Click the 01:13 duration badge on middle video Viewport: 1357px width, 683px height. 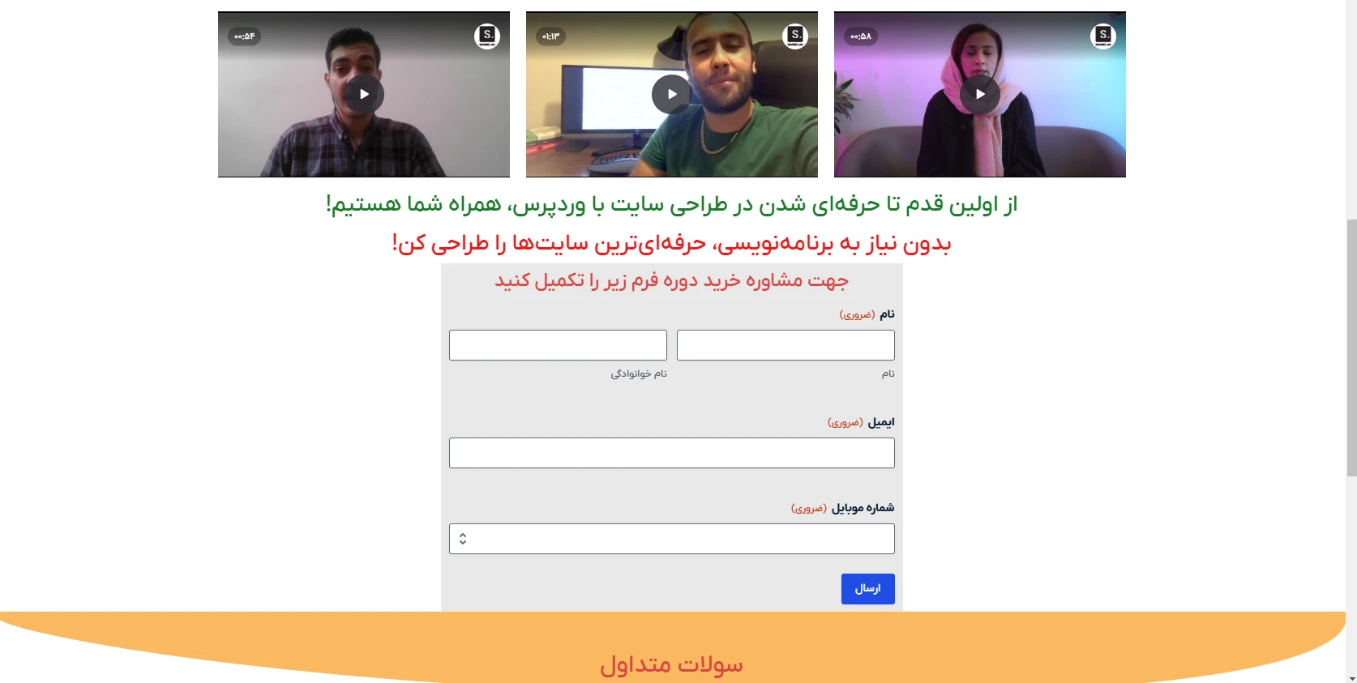(x=550, y=36)
